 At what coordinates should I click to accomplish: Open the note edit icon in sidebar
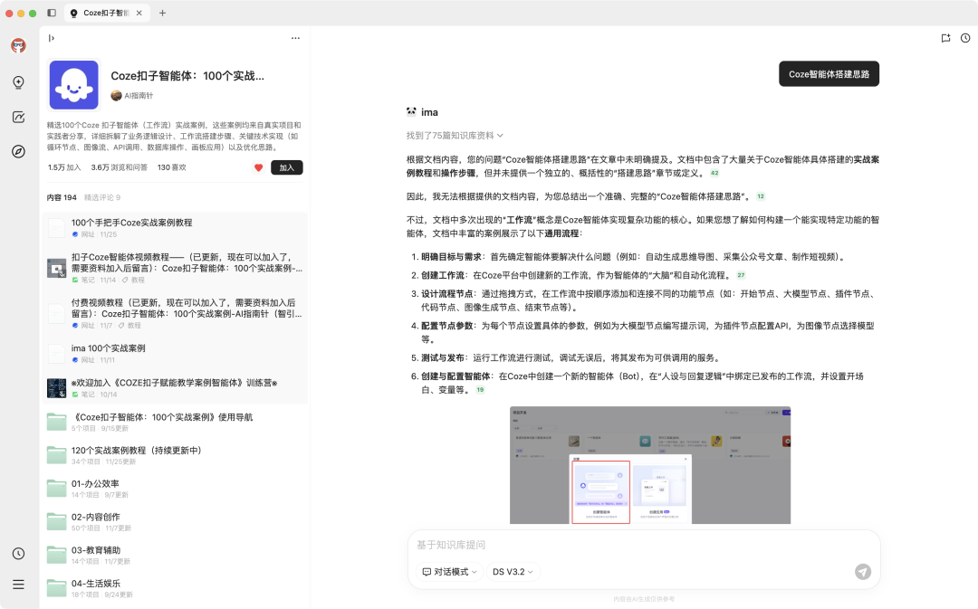pyautogui.click(x=19, y=118)
